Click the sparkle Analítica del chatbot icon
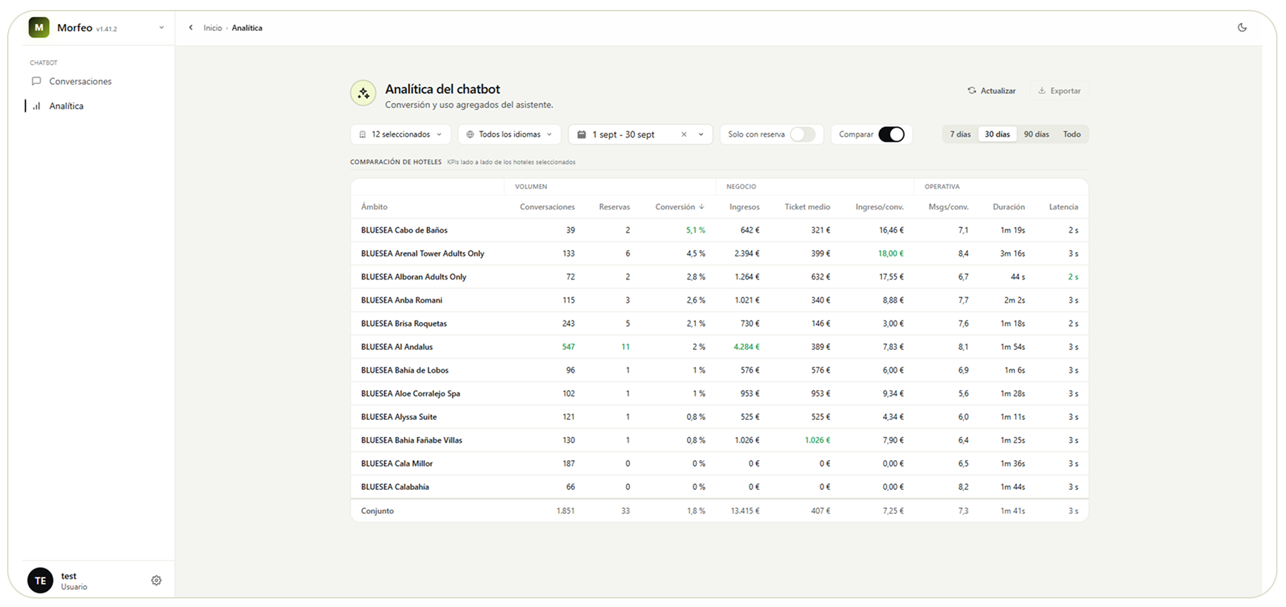The height and width of the screenshot is (607, 1286). click(x=363, y=93)
